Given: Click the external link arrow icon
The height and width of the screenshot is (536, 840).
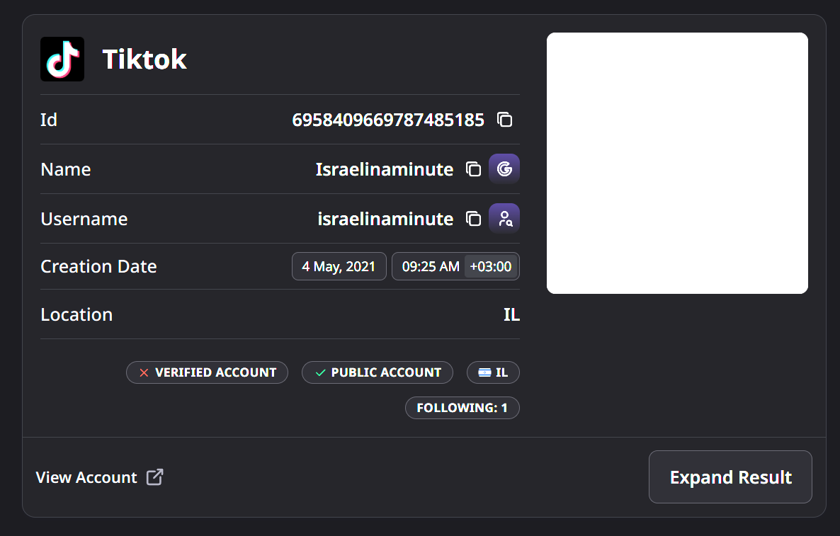Looking at the screenshot, I should (x=155, y=477).
